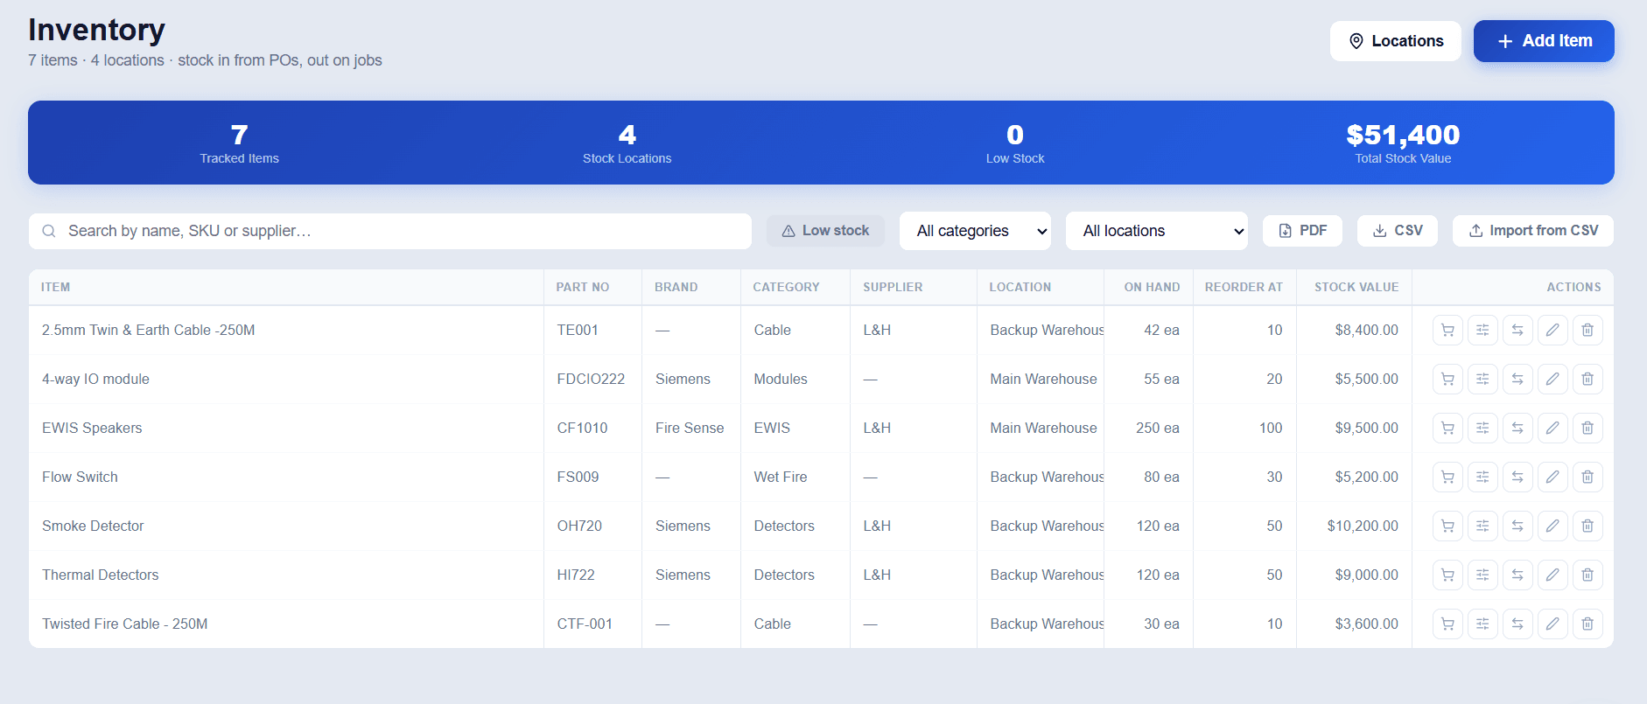1647x704 pixels.
Task: Click the Stock Locations stat
Action: click(x=627, y=143)
